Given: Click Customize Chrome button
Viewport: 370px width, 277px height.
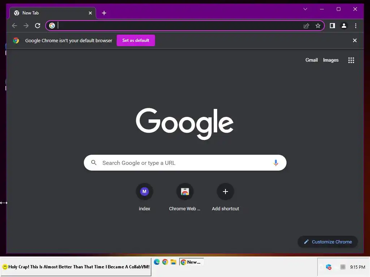Looking at the screenshot, I should pyautogui.click(x=328, y=242).
